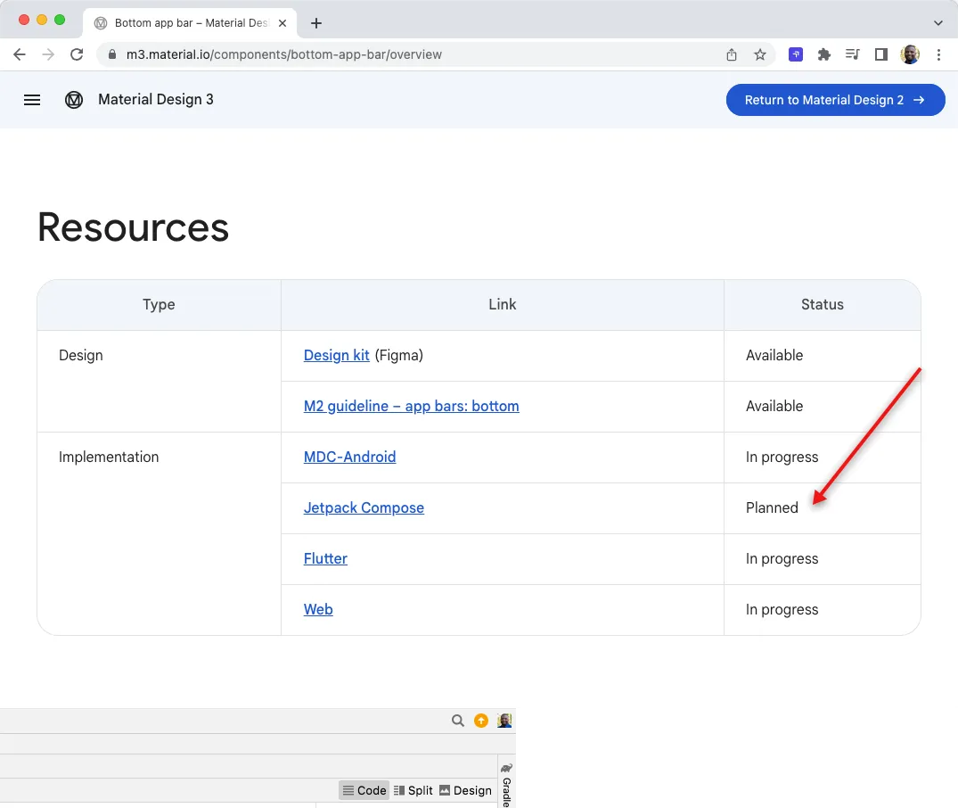Image resolution: width=958 pixels, height=808 pixels.
Task: Expand the tab search chevron
Action: [x=938, y=23]
